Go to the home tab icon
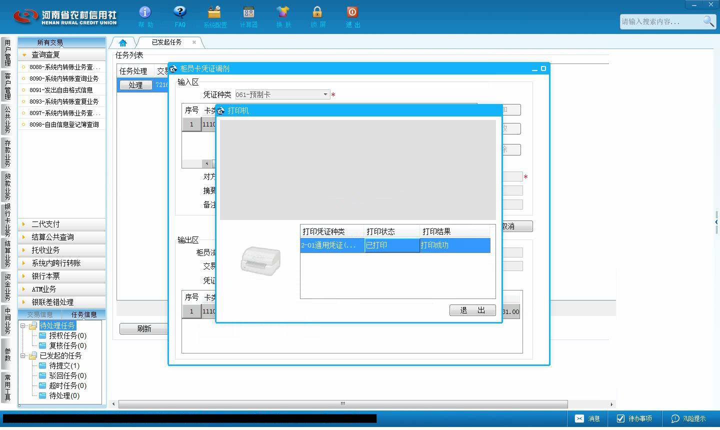Viewport: 720px width, 430px height. click(x=122, y=43)
